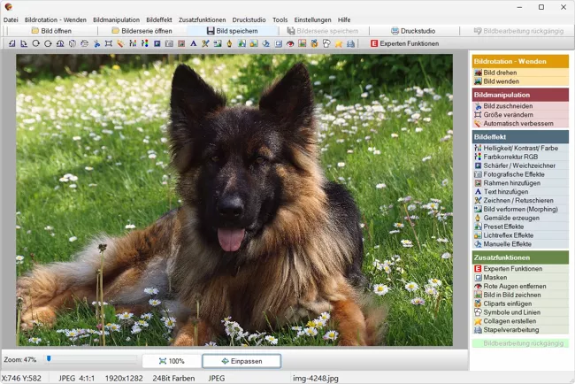The width and height of the screenshot is (575, 384).
Task: Click the yellow star collage icon in the toolbar
Action: tap(339, 43)
